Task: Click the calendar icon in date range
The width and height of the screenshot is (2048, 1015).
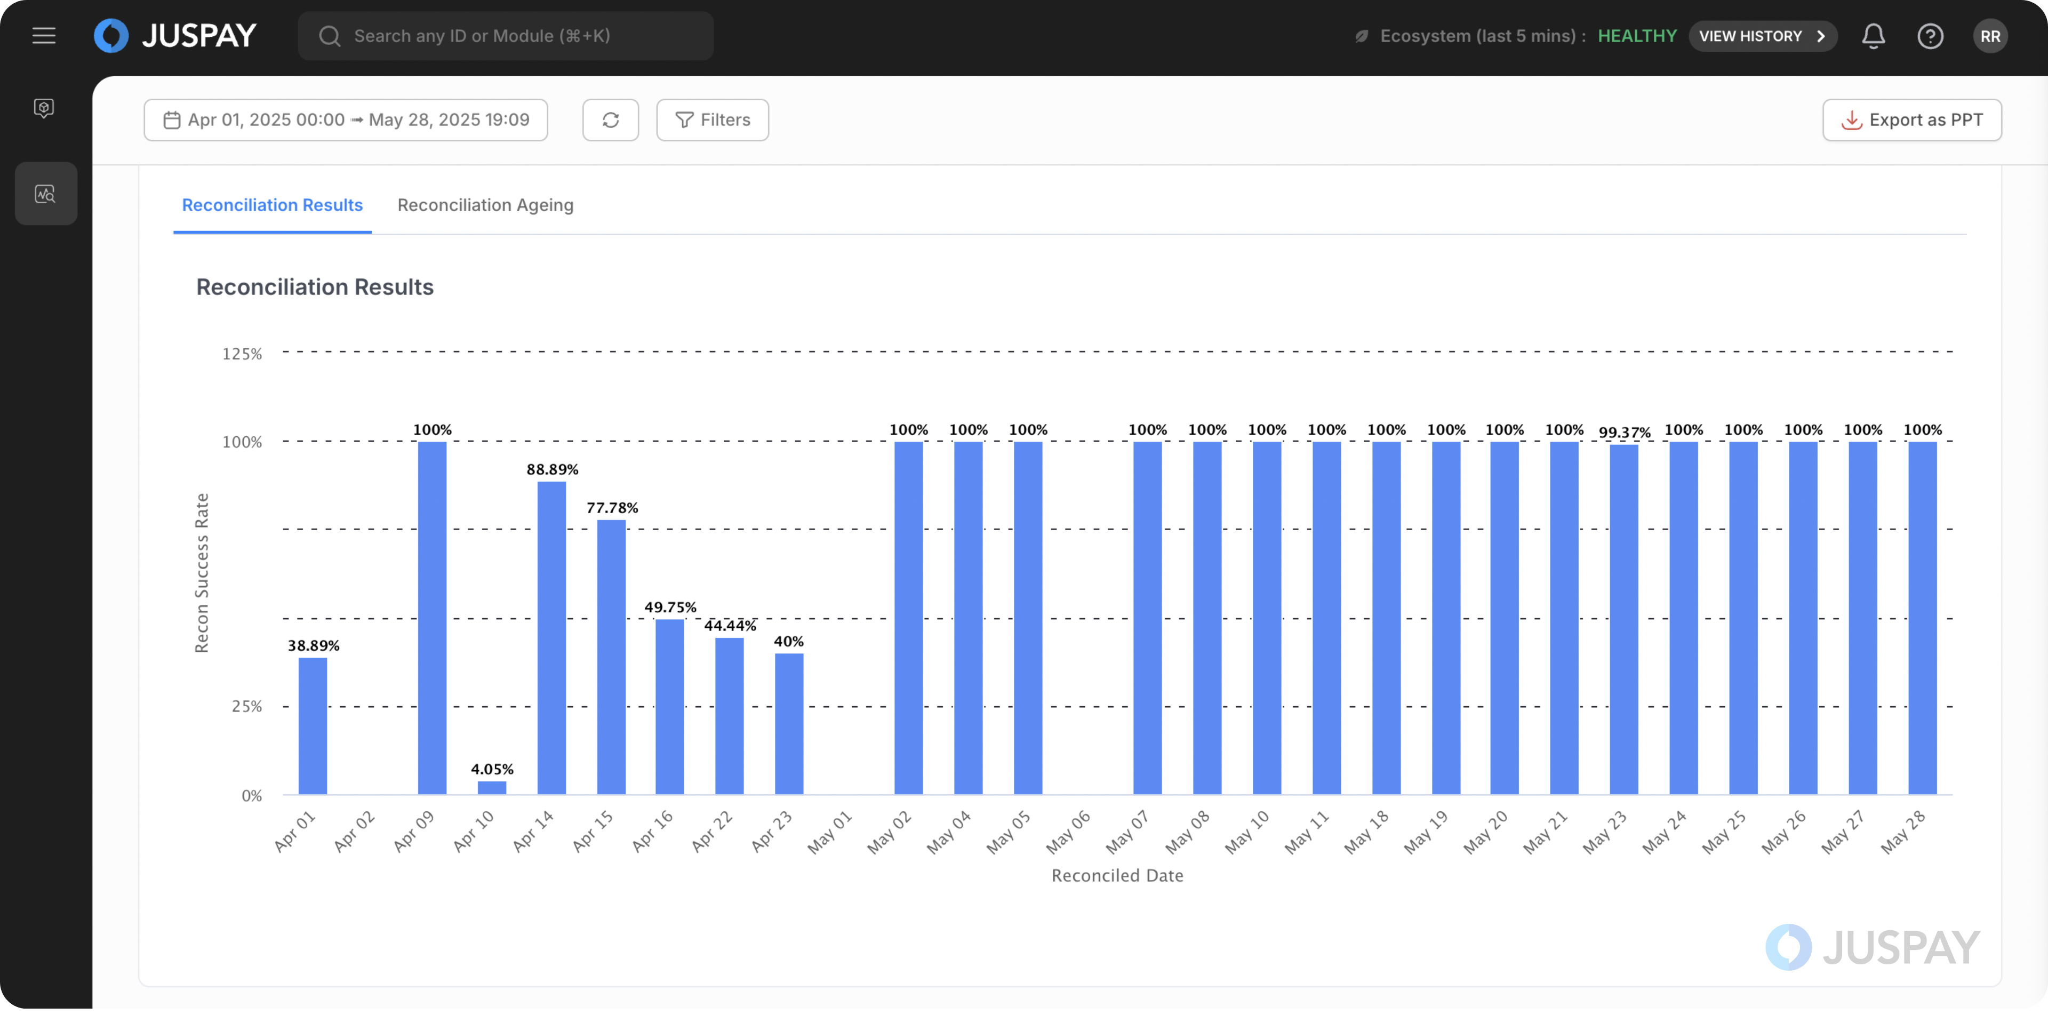Action: tap(171, 120)
